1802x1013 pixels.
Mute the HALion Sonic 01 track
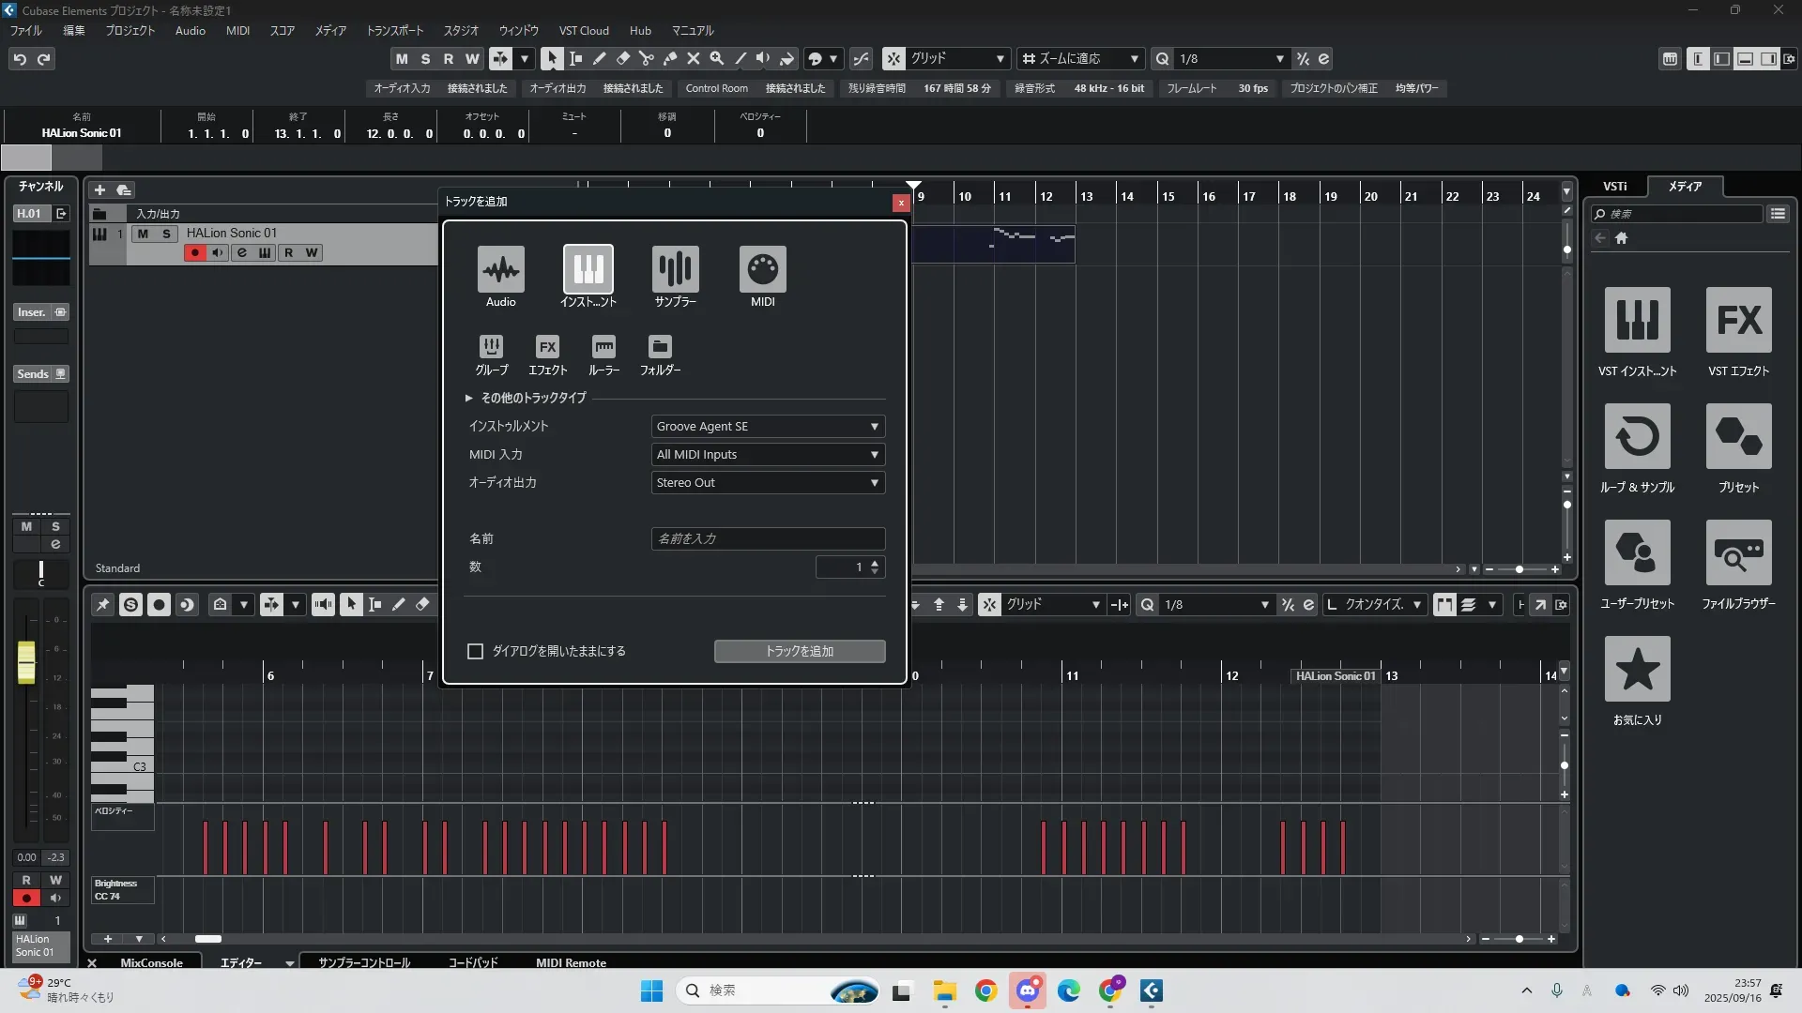pyautogui.click(x=143, y=234)
